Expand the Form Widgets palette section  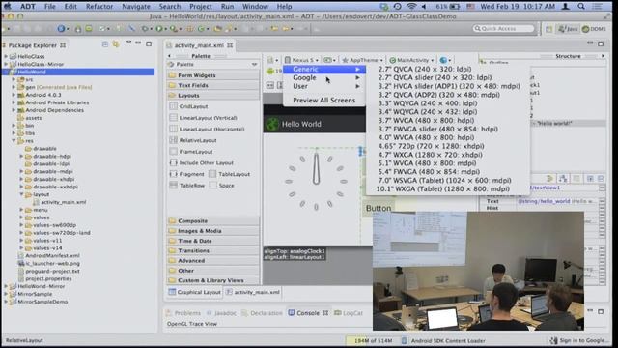[212, 75]
